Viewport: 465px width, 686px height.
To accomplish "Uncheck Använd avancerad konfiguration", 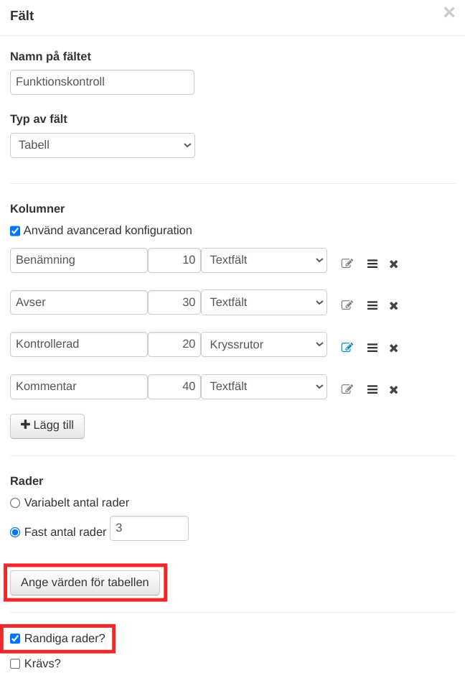I will pos(15,231).
